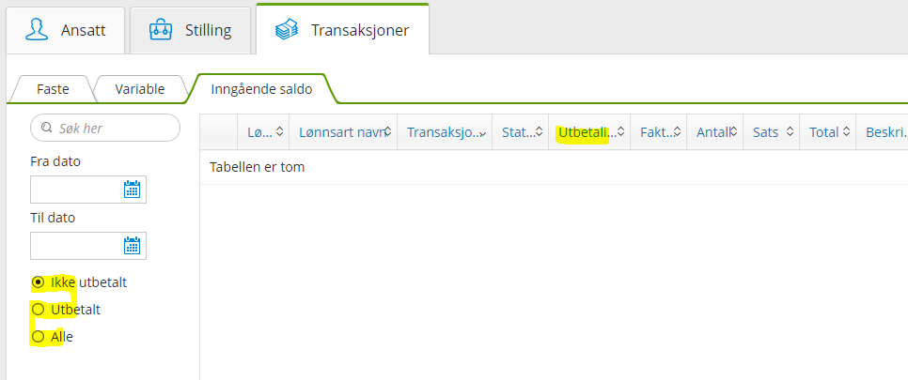The image size is (908, 380).
Task: Click the Transaksjoner money stack icon
Action: [287, 30]
